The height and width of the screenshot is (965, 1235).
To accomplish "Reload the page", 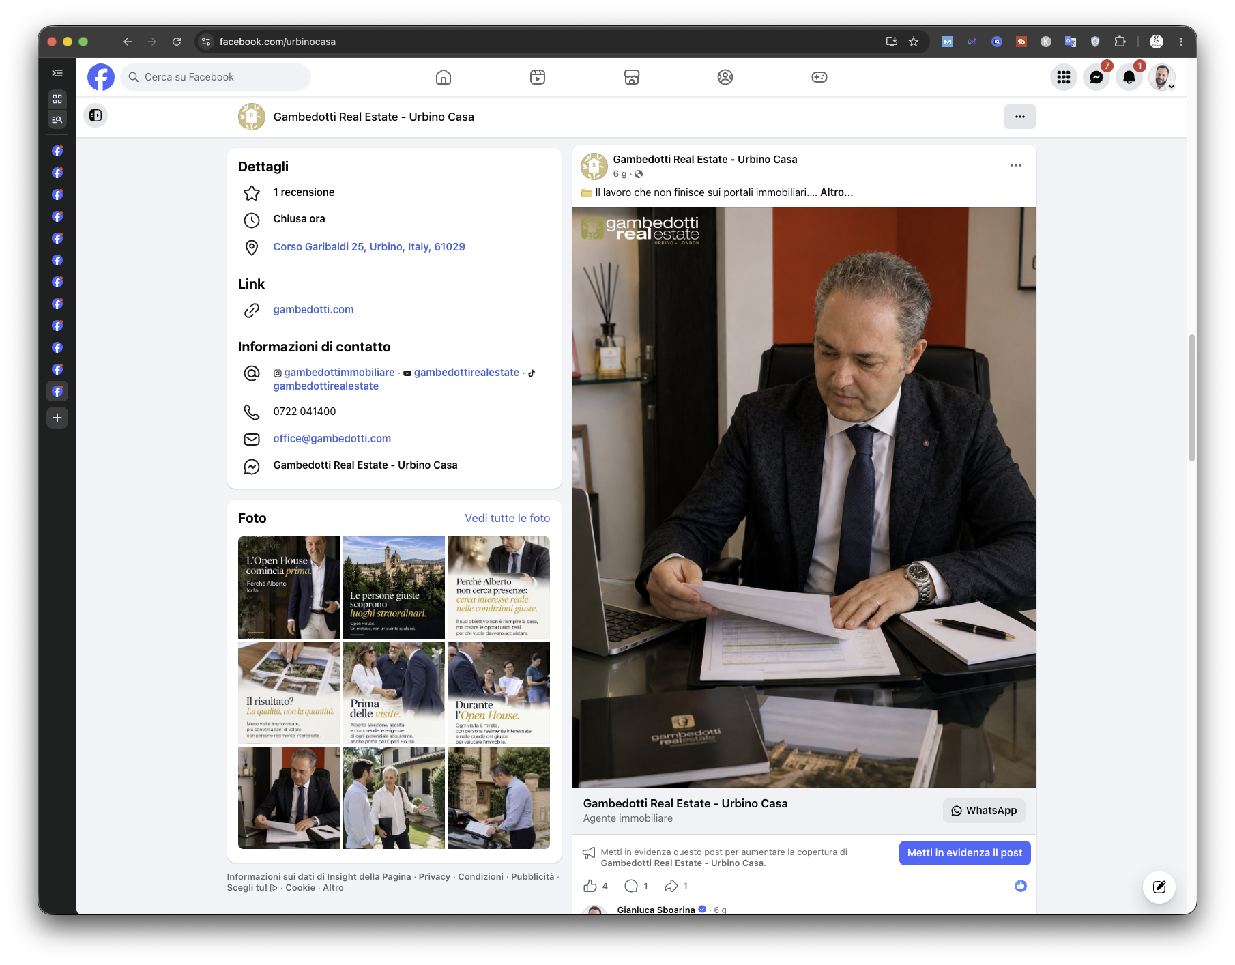I will click(x=177, y=42).
